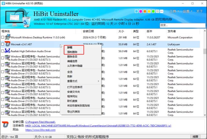Screen dimensions: 207x139
Task: Sort by the 大小 column header
Action: pyautogui.click(x=121, y=31)
